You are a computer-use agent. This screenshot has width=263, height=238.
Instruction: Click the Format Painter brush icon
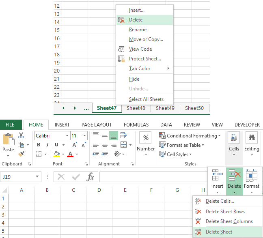point(21,154)
